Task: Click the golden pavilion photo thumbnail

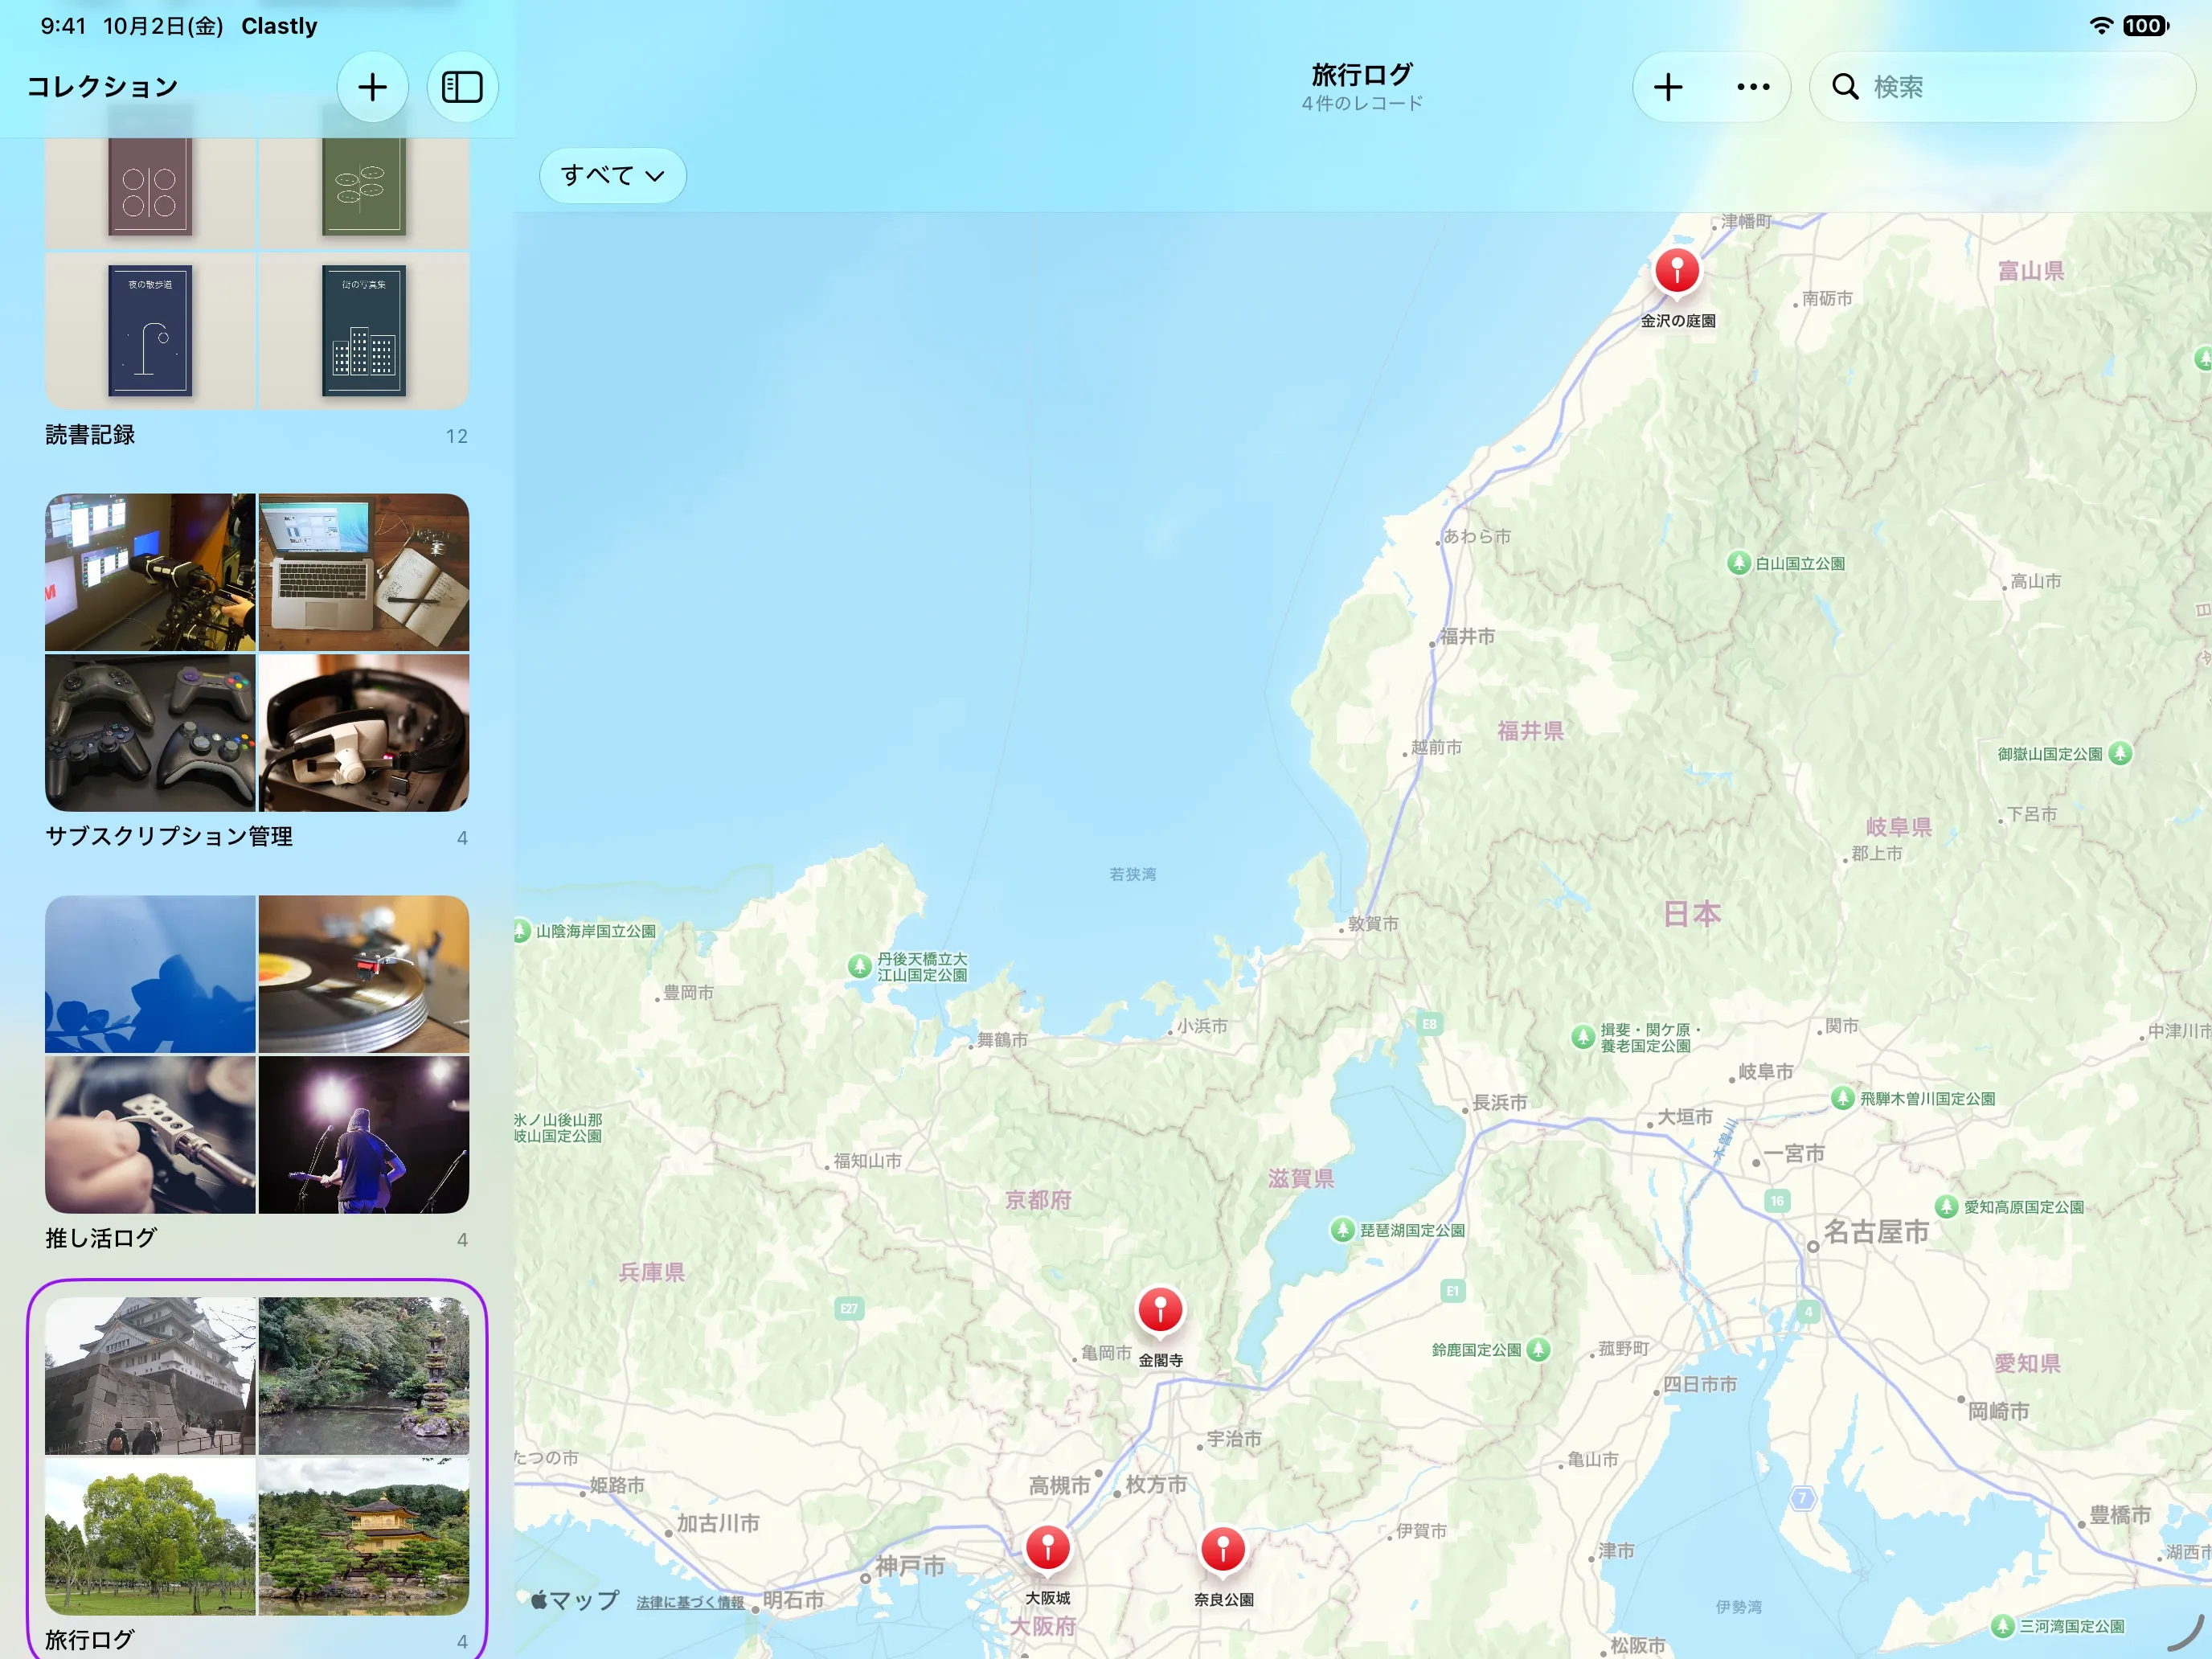Action: (364, 1536)
